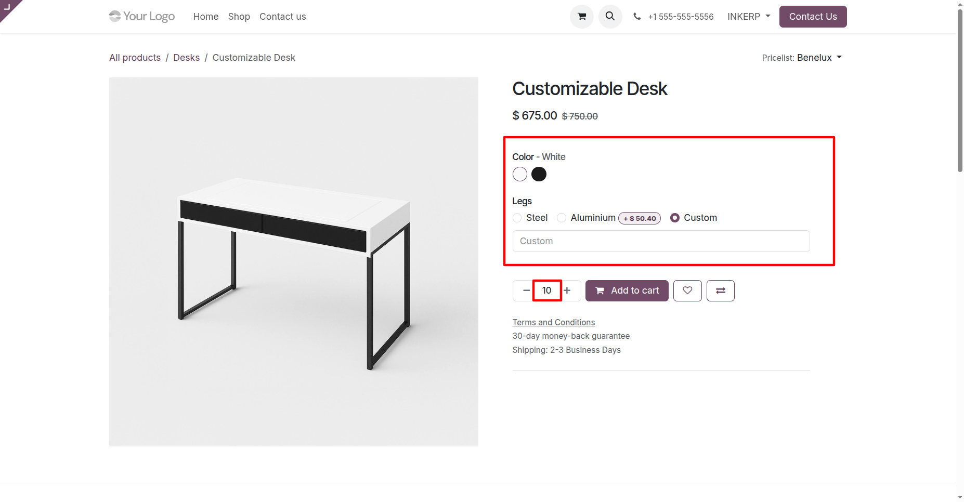Click the Custom legs text field
Image resolution: width=964 pixels, height=502 pixels.
[x=661, y=241]
